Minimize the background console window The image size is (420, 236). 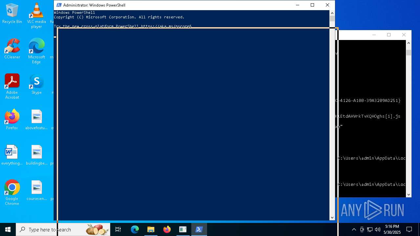tap(374, 35)
